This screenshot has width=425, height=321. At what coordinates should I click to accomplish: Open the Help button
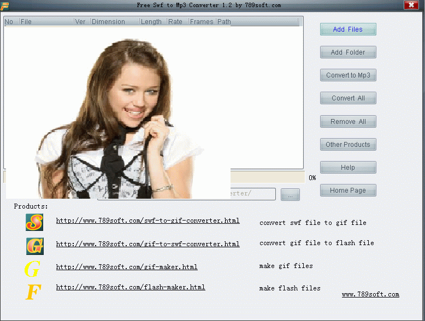coord(348,168)
